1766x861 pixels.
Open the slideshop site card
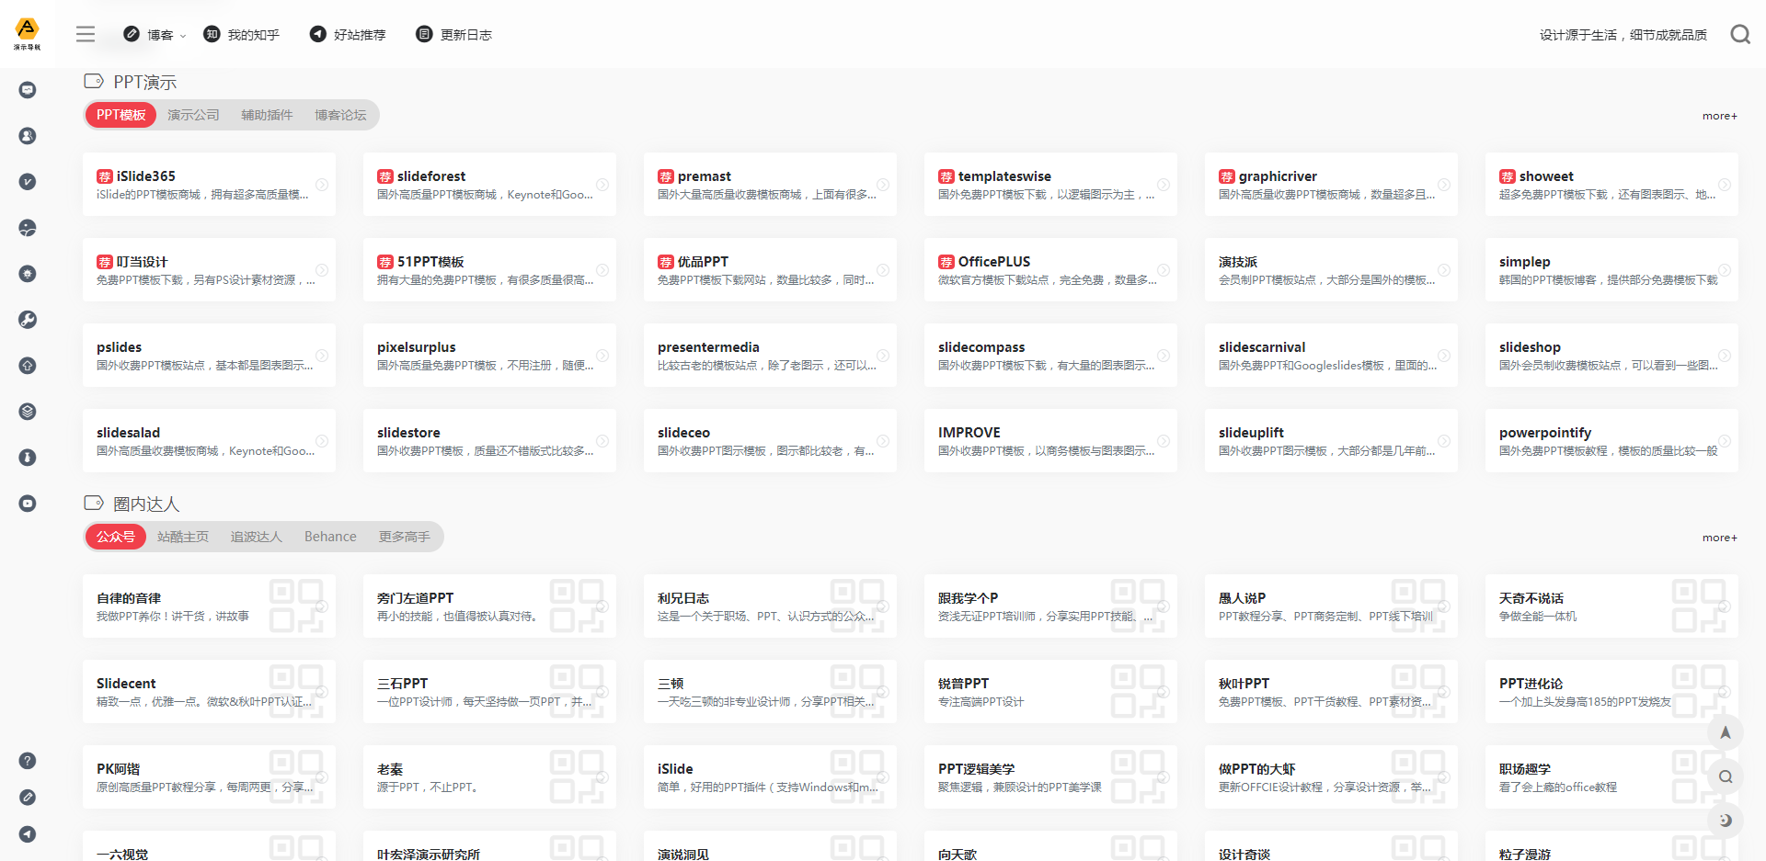pyautogui.click(x=1611, y=355)
